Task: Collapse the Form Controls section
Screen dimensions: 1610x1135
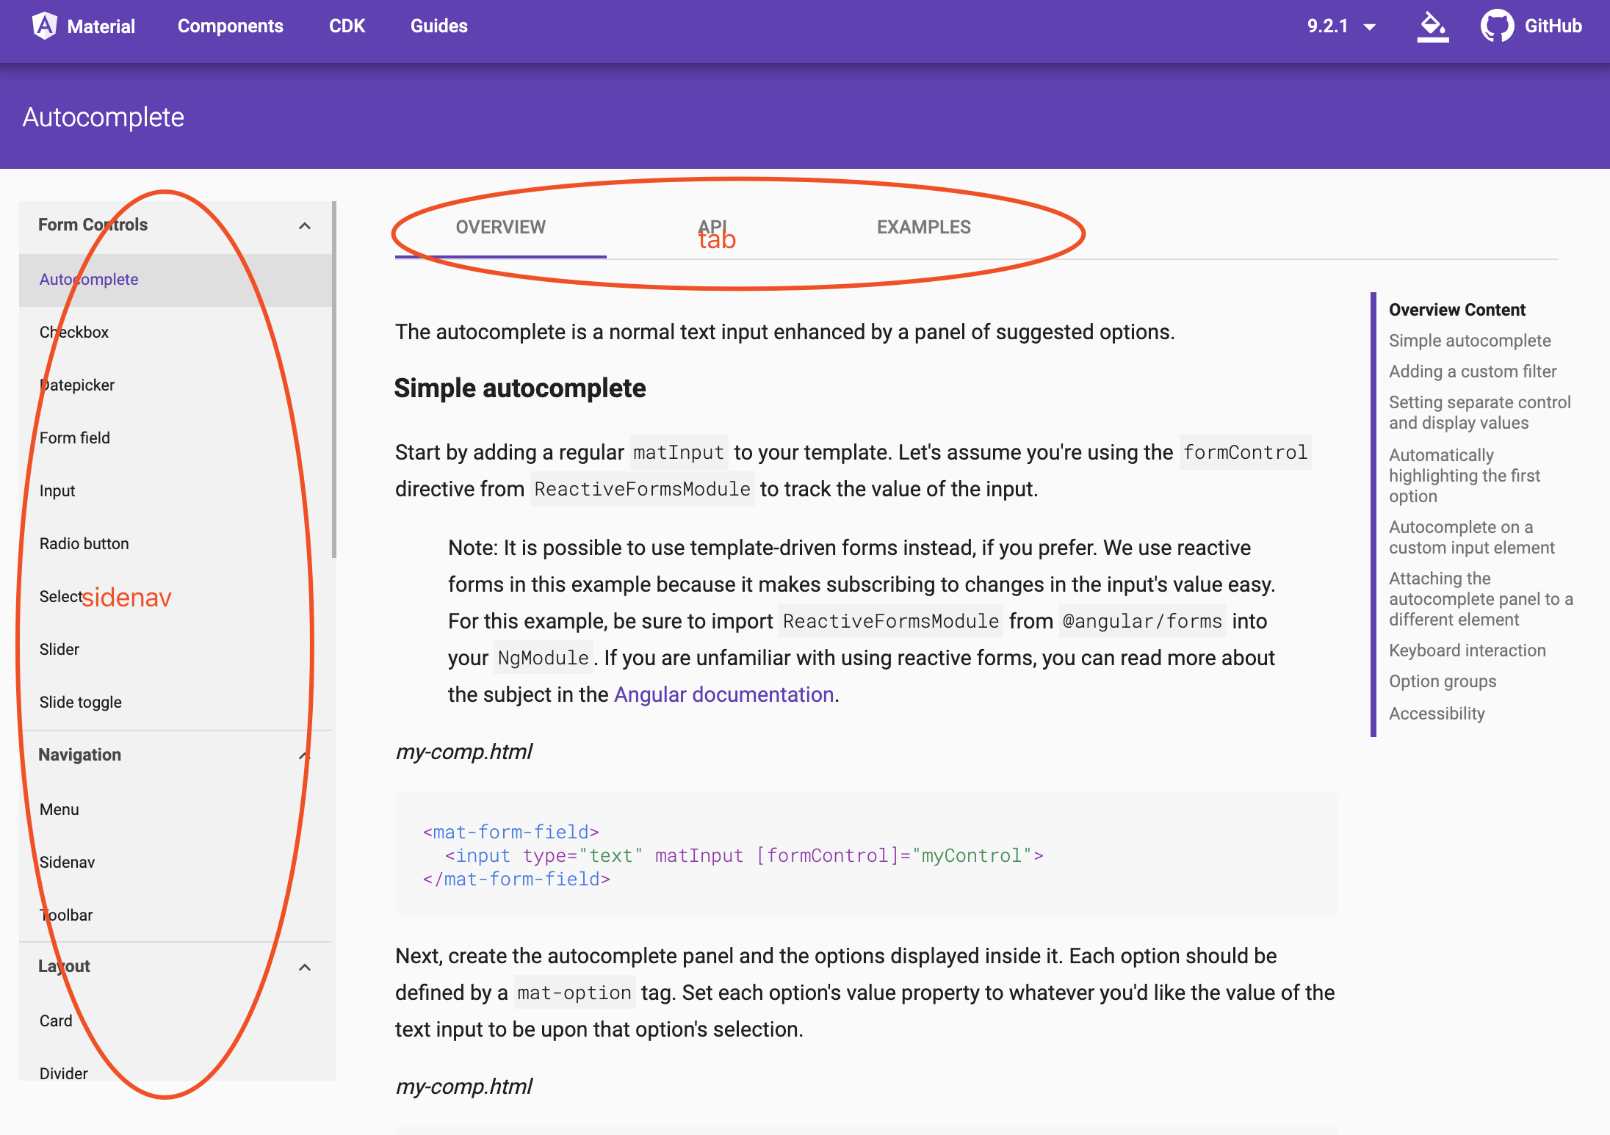Action: tap(303, 226)
